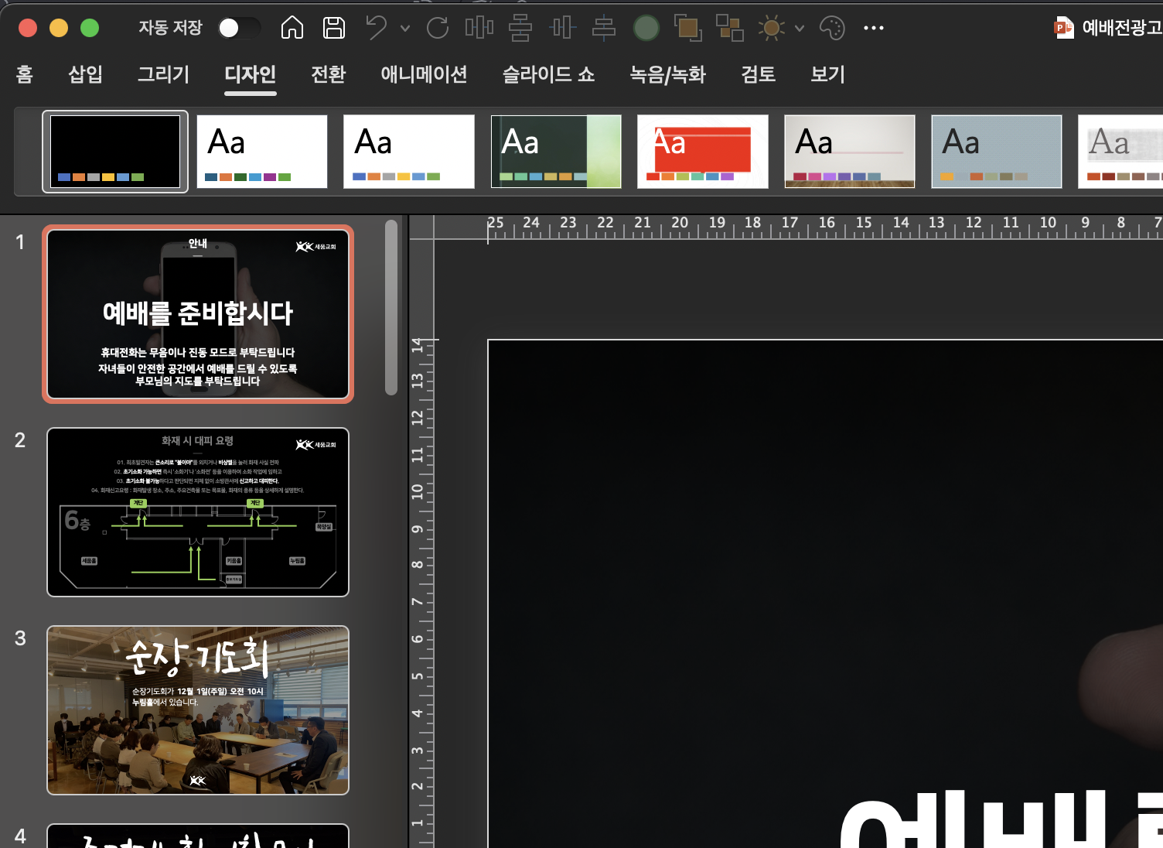Click the vertical ruler at mark 10
Image resolution: width=1163 pixels, height=848 pixels.
point(418,491)
